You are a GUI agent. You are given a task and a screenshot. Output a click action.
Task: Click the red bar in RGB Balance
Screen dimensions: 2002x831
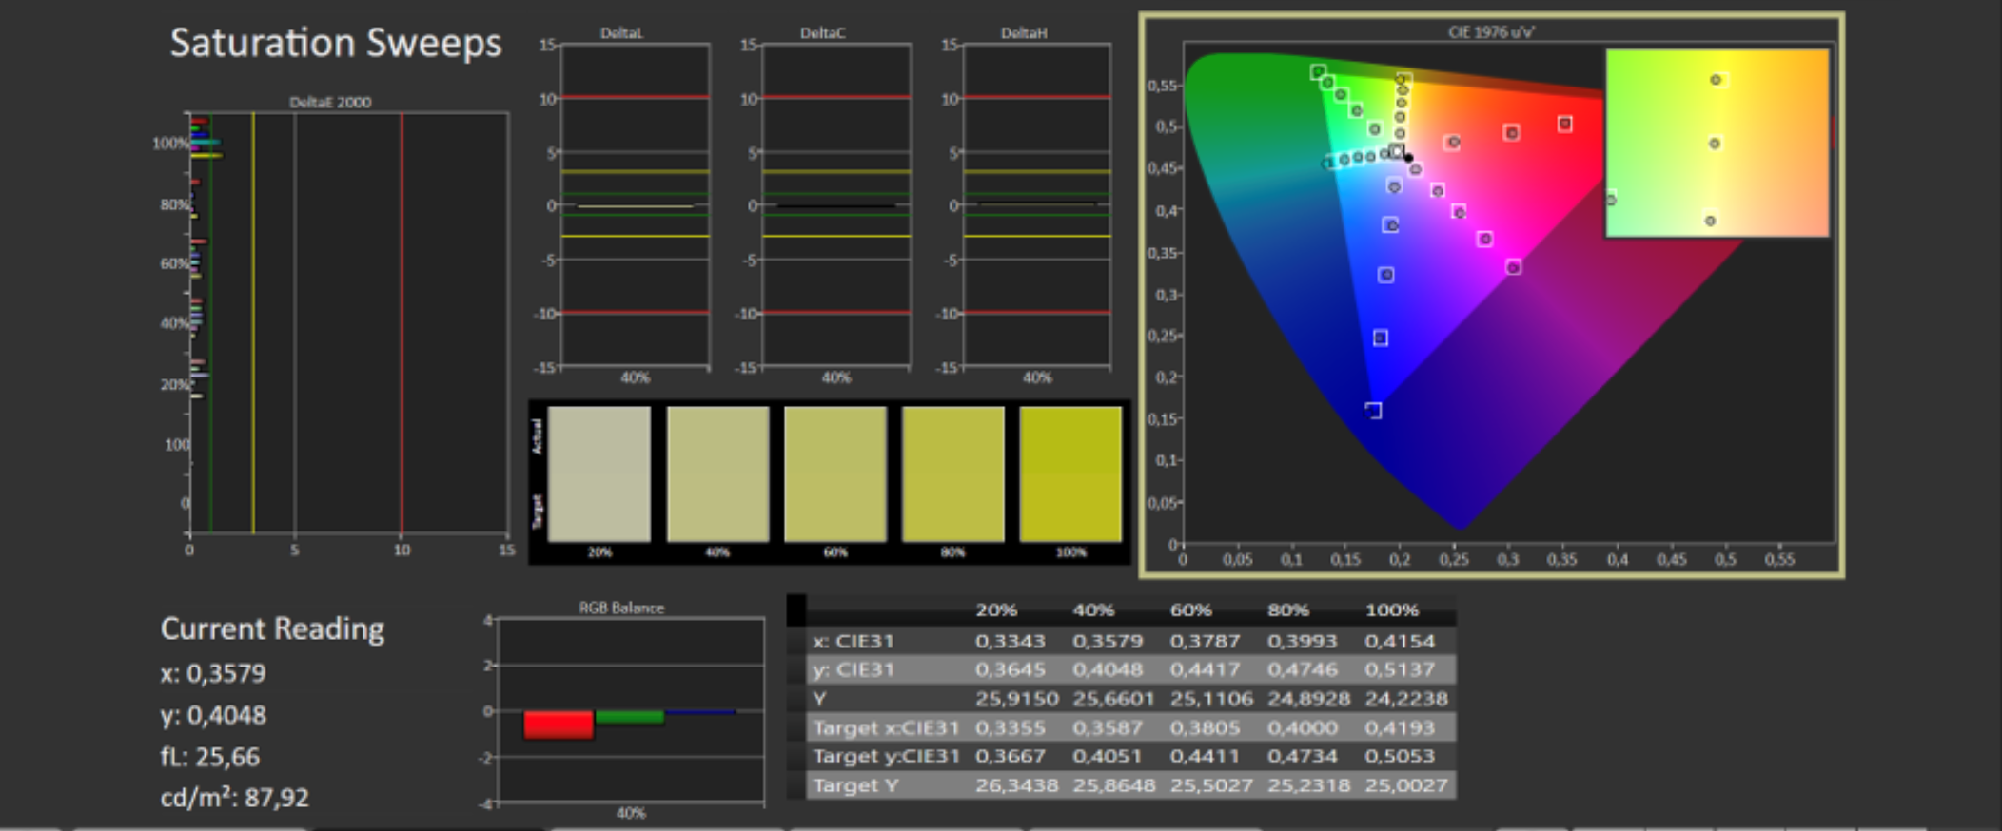(x=559, y=725)
